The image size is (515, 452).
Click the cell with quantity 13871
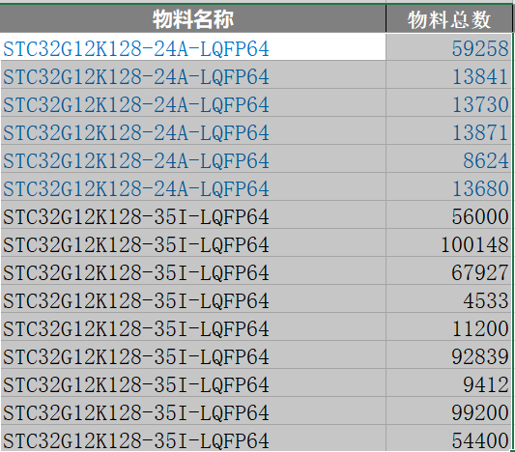(x=448, y=130)
